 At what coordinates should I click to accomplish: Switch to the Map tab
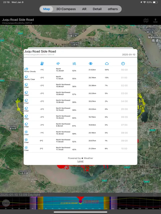tap(47, 9)
